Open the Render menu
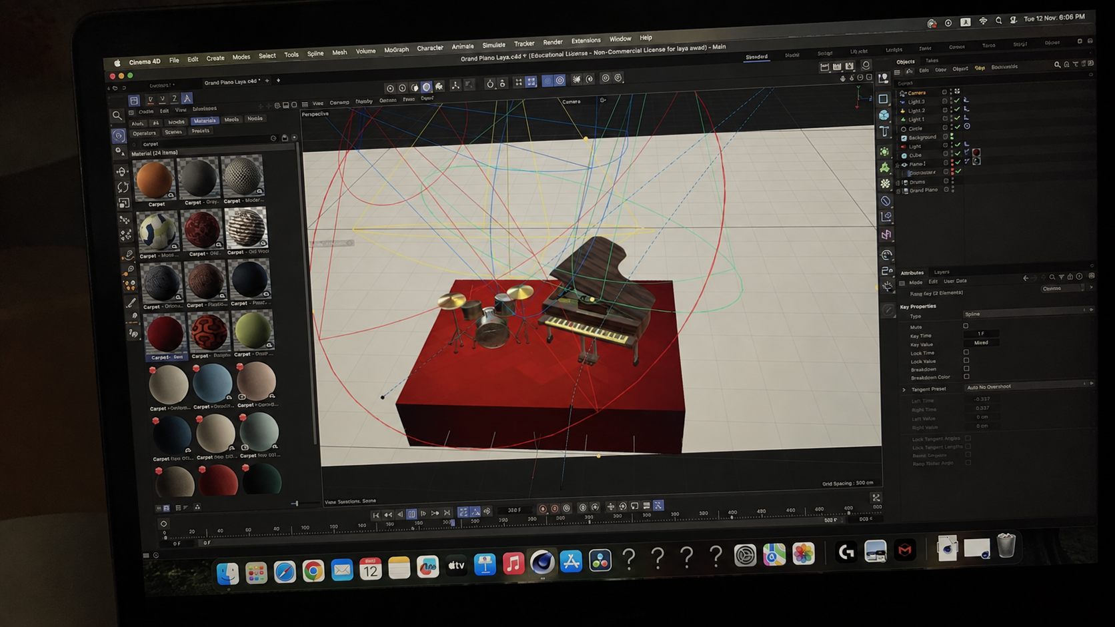Screen dimensions: 1115x627 point(552,42)
